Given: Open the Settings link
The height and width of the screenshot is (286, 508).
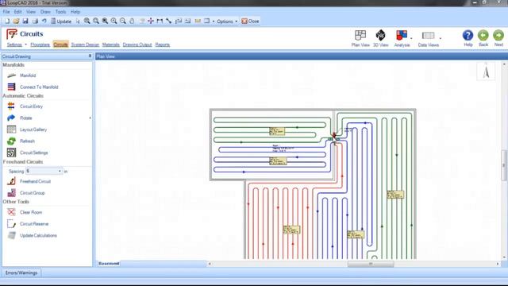Looking at the screenshot, I should (x=14, y=44).
